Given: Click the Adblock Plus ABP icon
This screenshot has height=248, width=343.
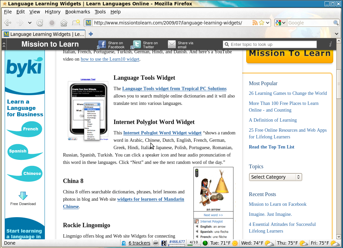Looking at the screenshot, I should pyautogui.click(x=156, y=243).
